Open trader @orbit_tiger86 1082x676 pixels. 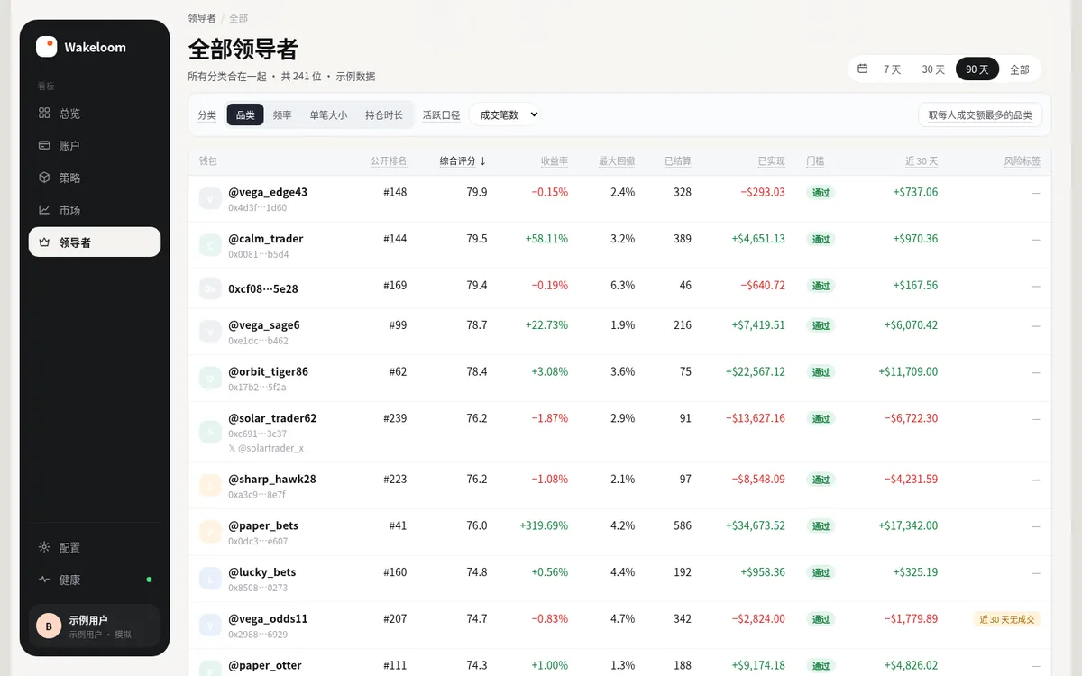pyautogui.click(x=269, y=371)
